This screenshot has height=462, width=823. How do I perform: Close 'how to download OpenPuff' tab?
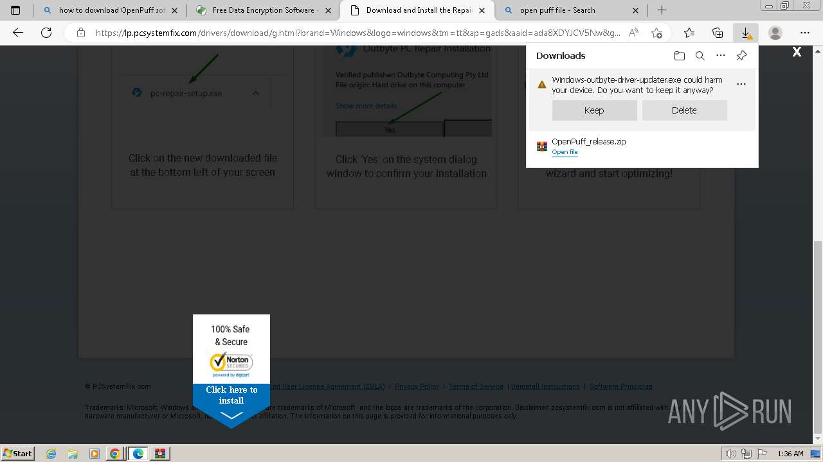coord(174,10)
